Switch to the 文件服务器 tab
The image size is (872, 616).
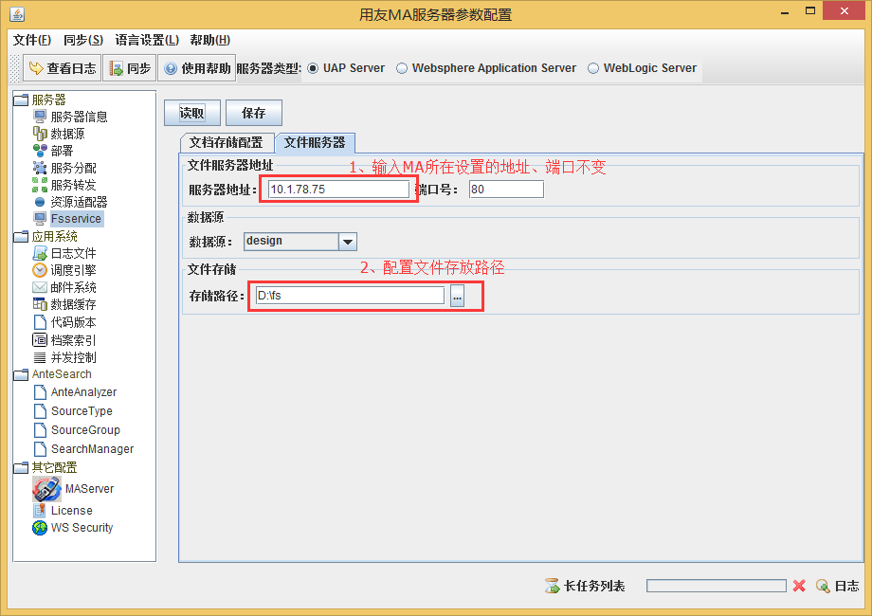point(315,142)
